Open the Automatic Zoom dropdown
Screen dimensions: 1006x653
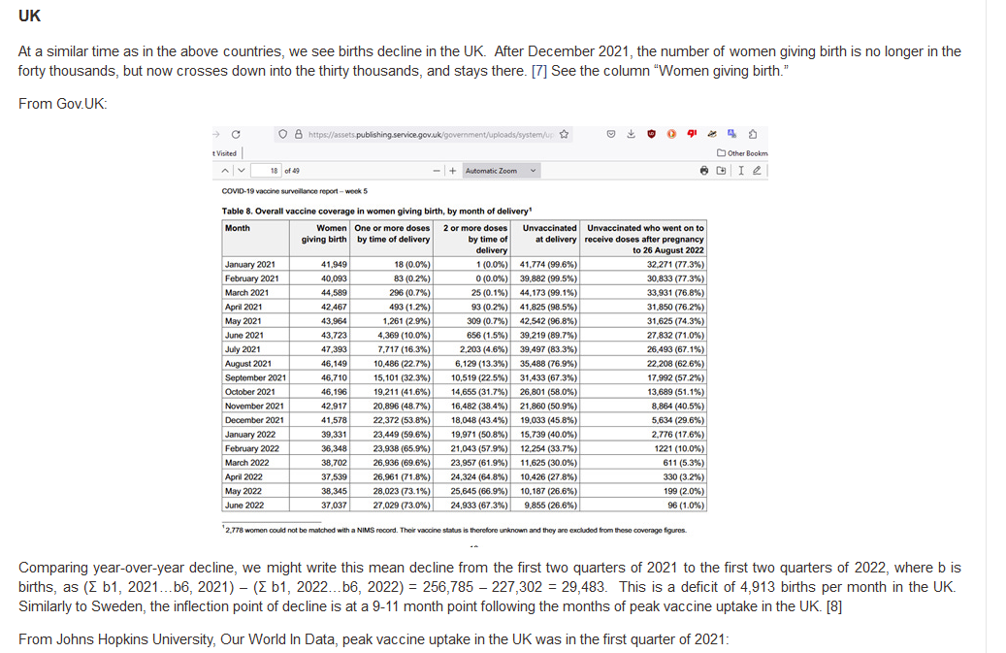point(501,171)
